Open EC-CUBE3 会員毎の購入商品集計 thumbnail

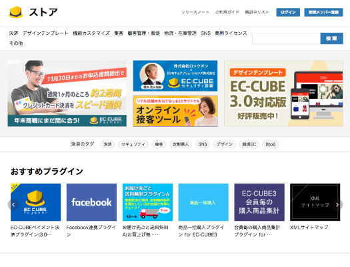coord(259,202)
